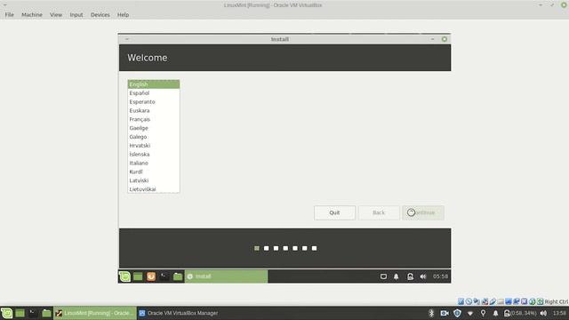The image size is (569, 320).
Task: Open the Devices menu
Action: tap(100, 14)
